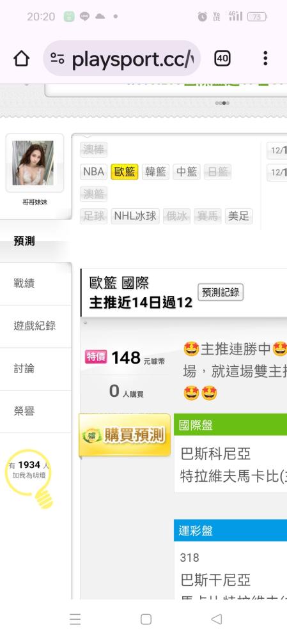The image size is (287, 639).
Task: Click the yellow 購買預測 button
Action: point(125,435)
